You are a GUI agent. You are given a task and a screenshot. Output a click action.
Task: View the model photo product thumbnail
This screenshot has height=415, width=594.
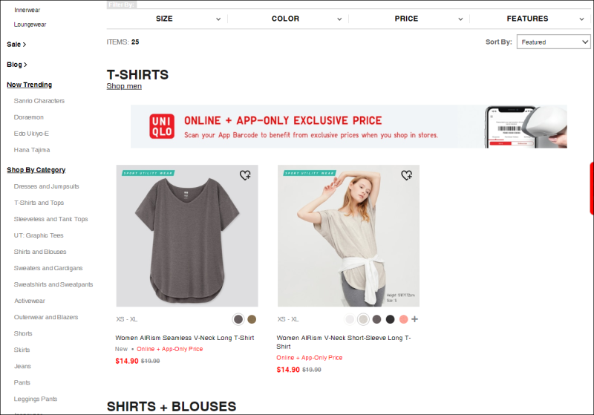[x=348, y=235]
